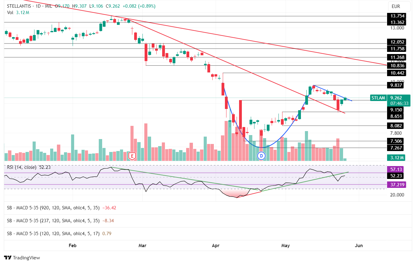Click the Mar label on time axis
Screen dimensions: 416x264
coord(142,246)
